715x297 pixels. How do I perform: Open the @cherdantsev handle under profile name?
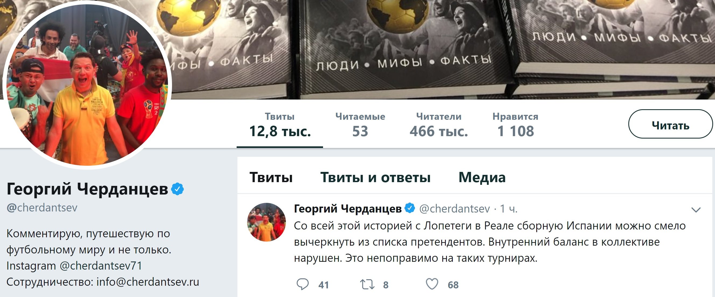(x=42, y=208)
